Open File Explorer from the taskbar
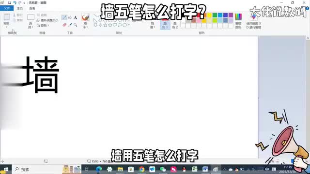Screen dimensions: 310x174 tap(120, 169)
